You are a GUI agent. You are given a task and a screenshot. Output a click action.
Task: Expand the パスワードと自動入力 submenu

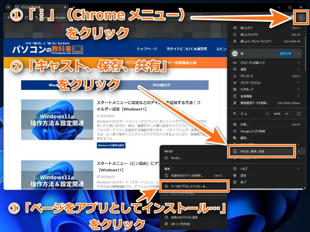click(266, 63)
